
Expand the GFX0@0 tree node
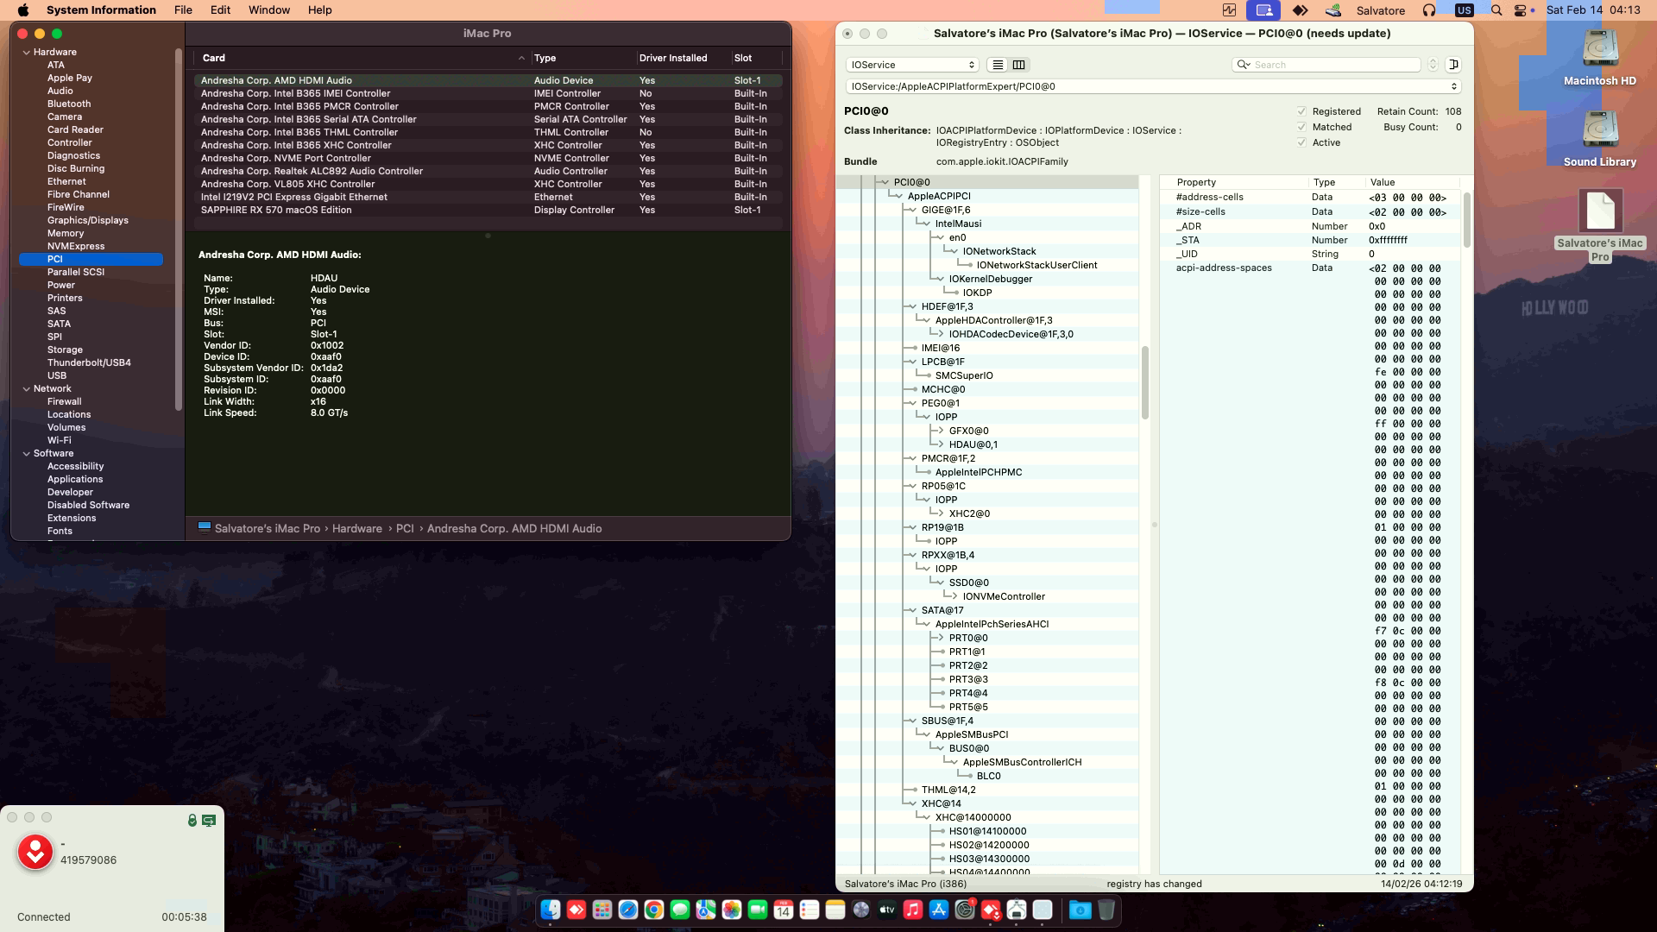(940, 431)
